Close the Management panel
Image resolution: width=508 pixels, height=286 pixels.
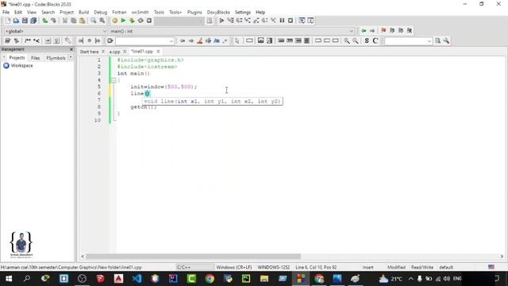tap(71, 49)
